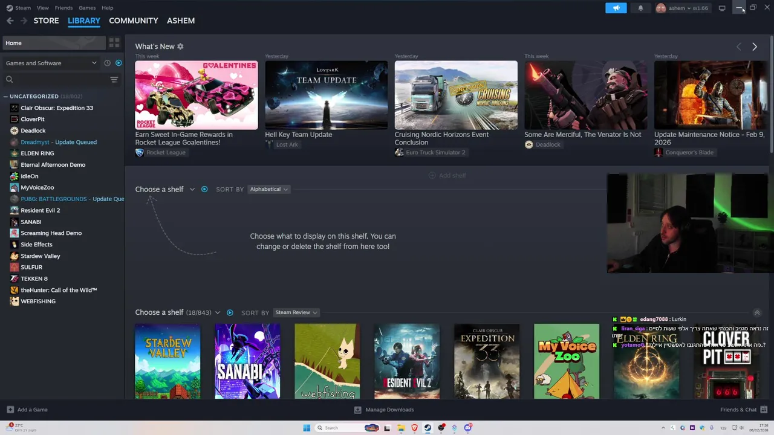774x435 pixels.
Task: Select Clair Obscur: Expedition 33 in sidebar
Action: pos(57,108)
